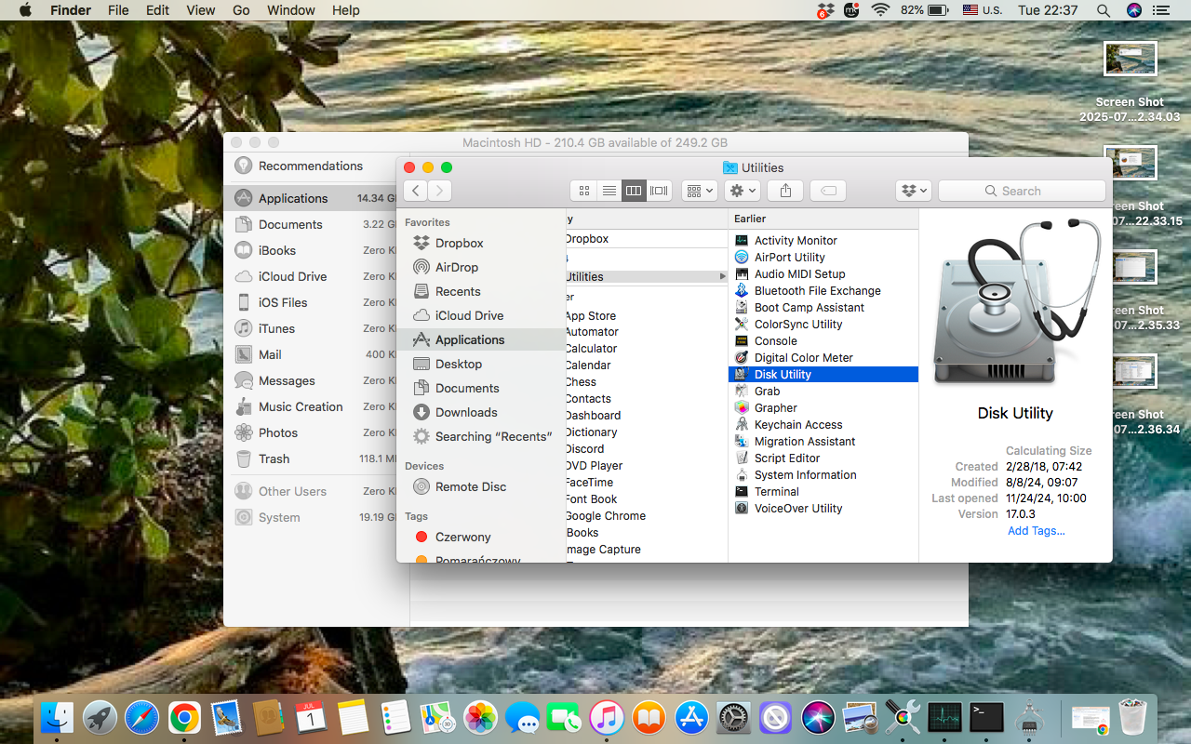Click the Add Tags link for Disk Utility
This screenshot has height=744, width=1191.
tap(1036, 530)
